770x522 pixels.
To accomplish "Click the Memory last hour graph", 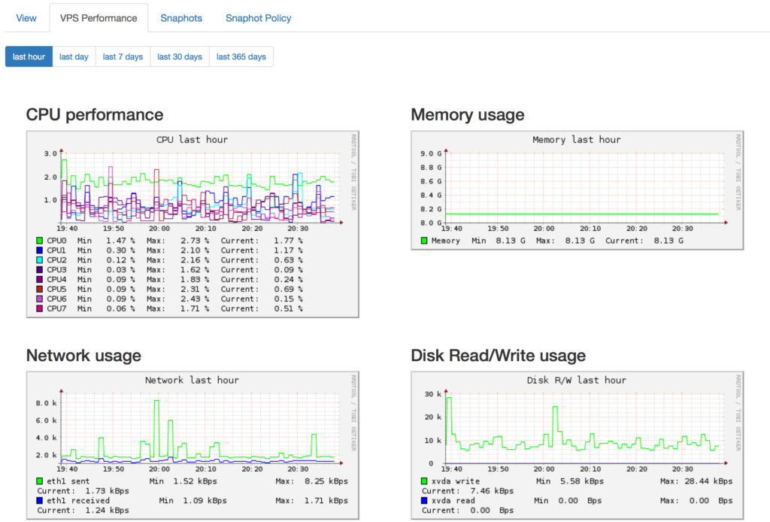I will tap(577, 190).
